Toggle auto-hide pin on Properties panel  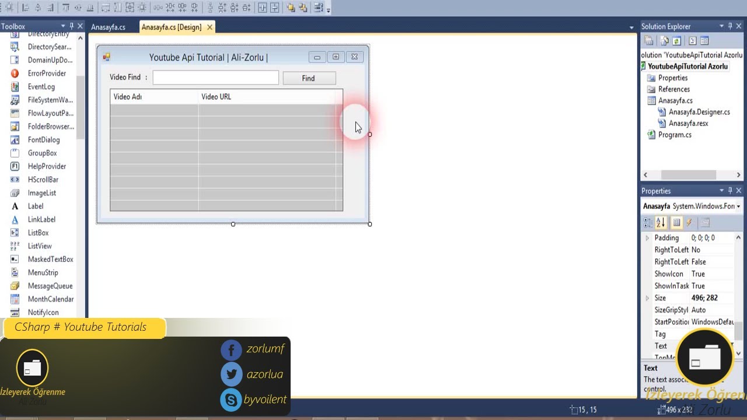click(730, 191)
